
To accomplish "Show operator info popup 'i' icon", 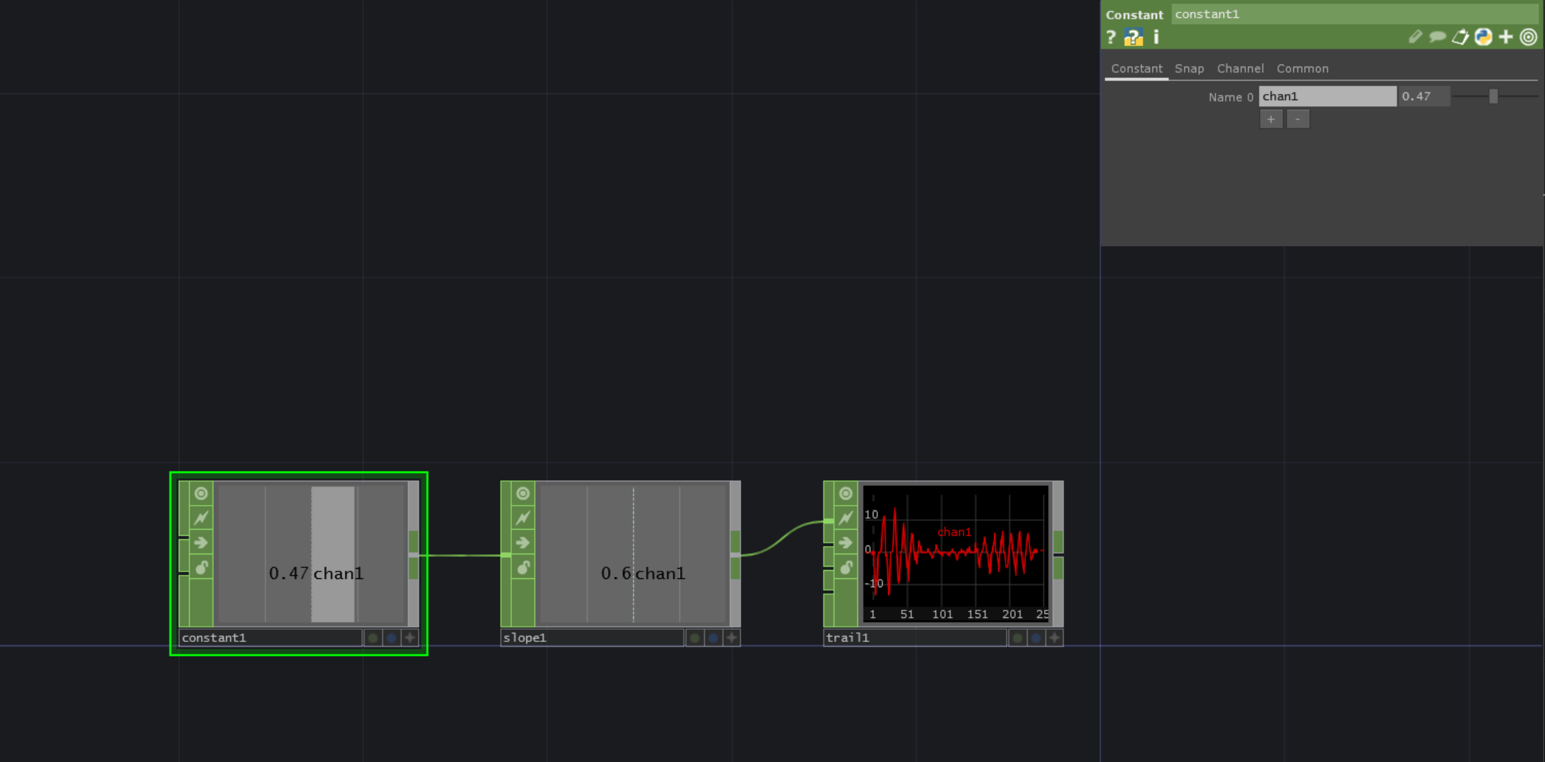I will pos(1156,37).
